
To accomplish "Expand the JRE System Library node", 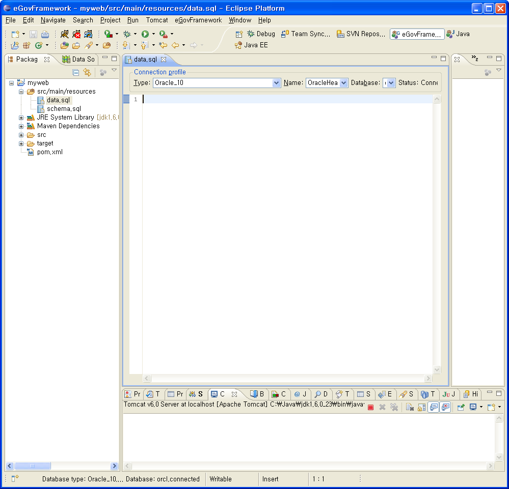I will click(x=21, y=118).
